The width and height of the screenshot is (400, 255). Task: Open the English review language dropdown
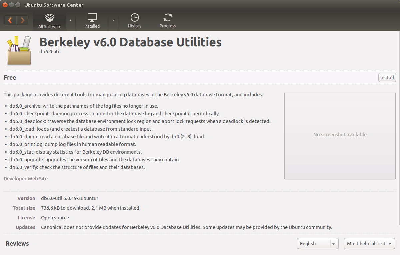tap(318, 244)
